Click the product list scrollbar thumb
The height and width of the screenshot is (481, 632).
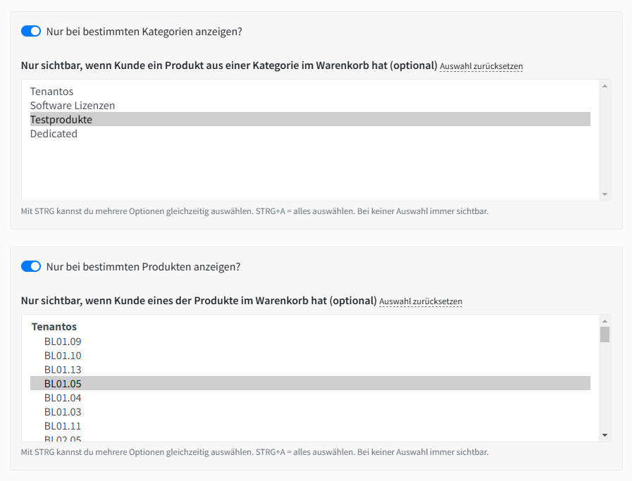pos(605,335)
